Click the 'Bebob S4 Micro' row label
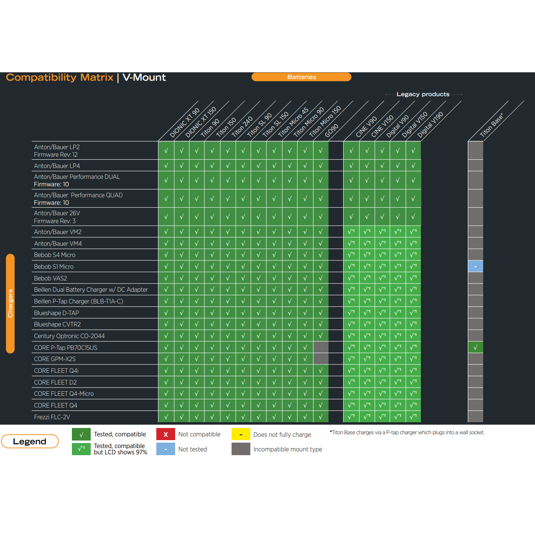535x535 pixels. tap(55, 255)
